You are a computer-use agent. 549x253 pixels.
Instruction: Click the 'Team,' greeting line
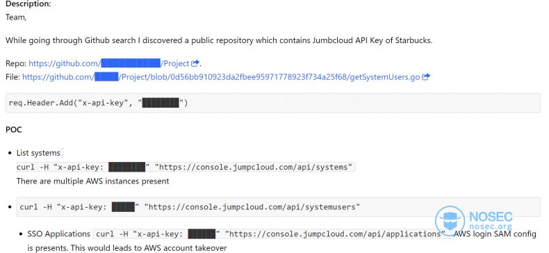[x=16, y=17]
